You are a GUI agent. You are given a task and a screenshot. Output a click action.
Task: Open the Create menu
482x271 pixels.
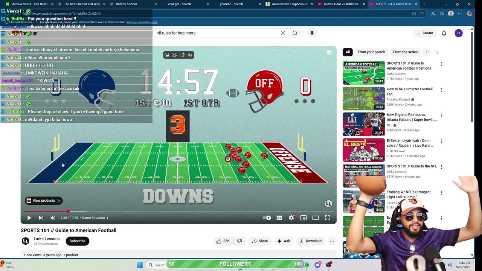(424, 33)
